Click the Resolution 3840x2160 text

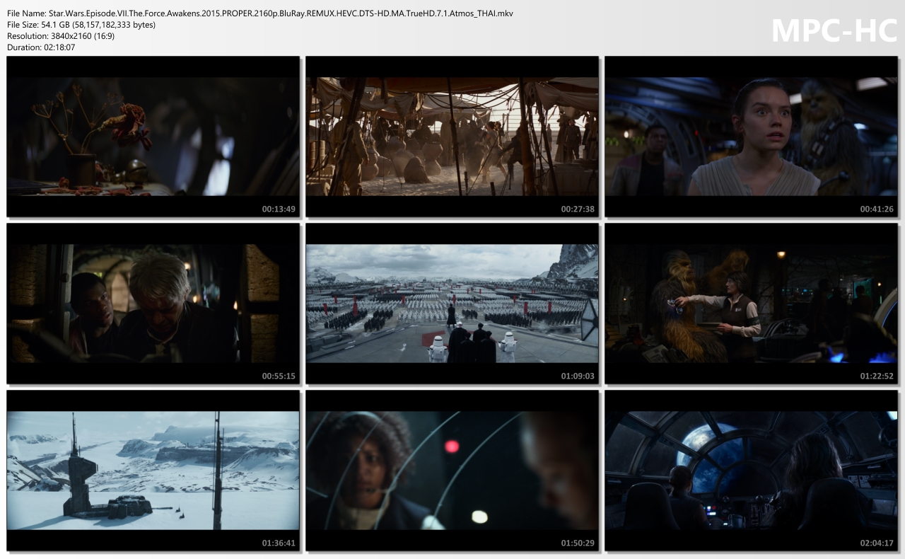click(x=61, y=36)
